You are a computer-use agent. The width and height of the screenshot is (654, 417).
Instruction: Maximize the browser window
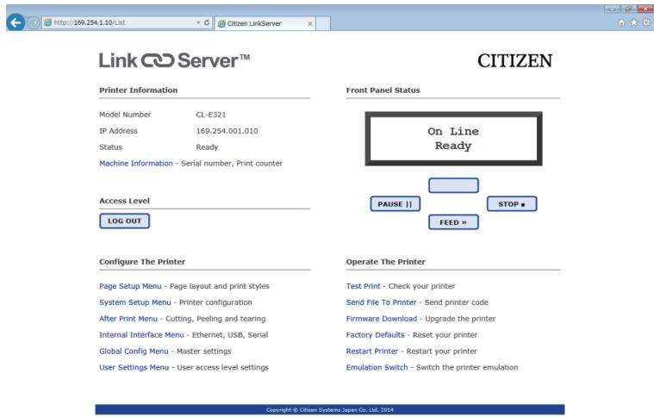(x=628, y=9)
